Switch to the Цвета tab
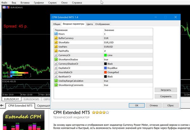Viewport: 190px width, 130px height. [x=90, y=24]
